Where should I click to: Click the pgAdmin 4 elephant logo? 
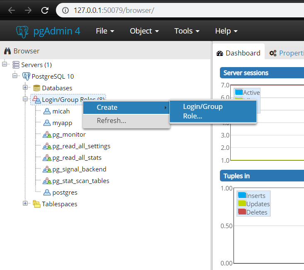(22, 31)
